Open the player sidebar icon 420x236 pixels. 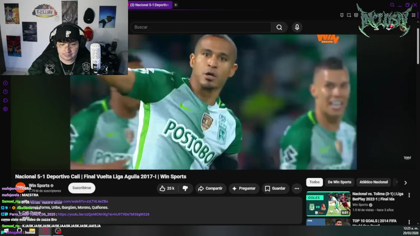(5, 83)
